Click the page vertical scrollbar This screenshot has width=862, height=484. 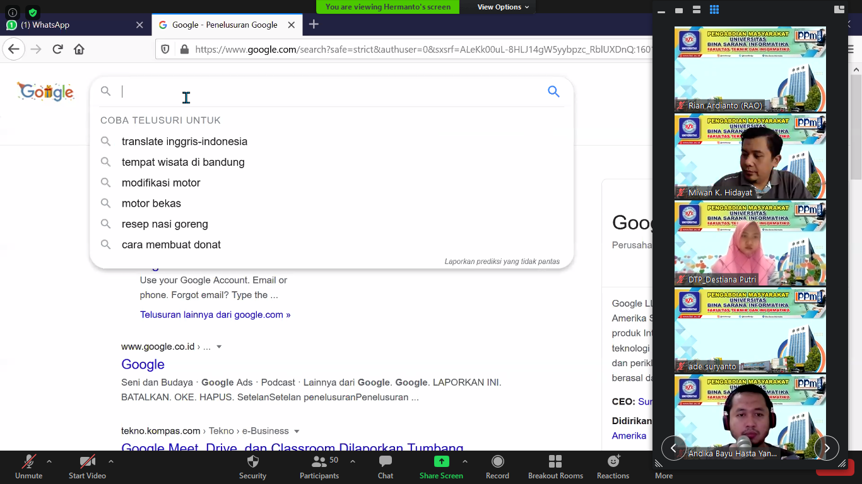click(856, 126)
